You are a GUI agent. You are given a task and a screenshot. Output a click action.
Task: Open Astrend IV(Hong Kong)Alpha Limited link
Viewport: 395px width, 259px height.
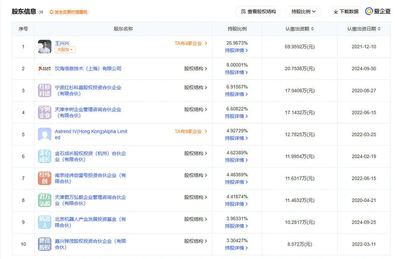point(91,134)
